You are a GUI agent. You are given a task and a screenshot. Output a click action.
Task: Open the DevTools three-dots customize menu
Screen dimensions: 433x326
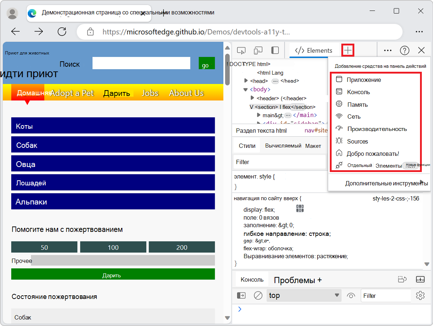tap(388, 50)
